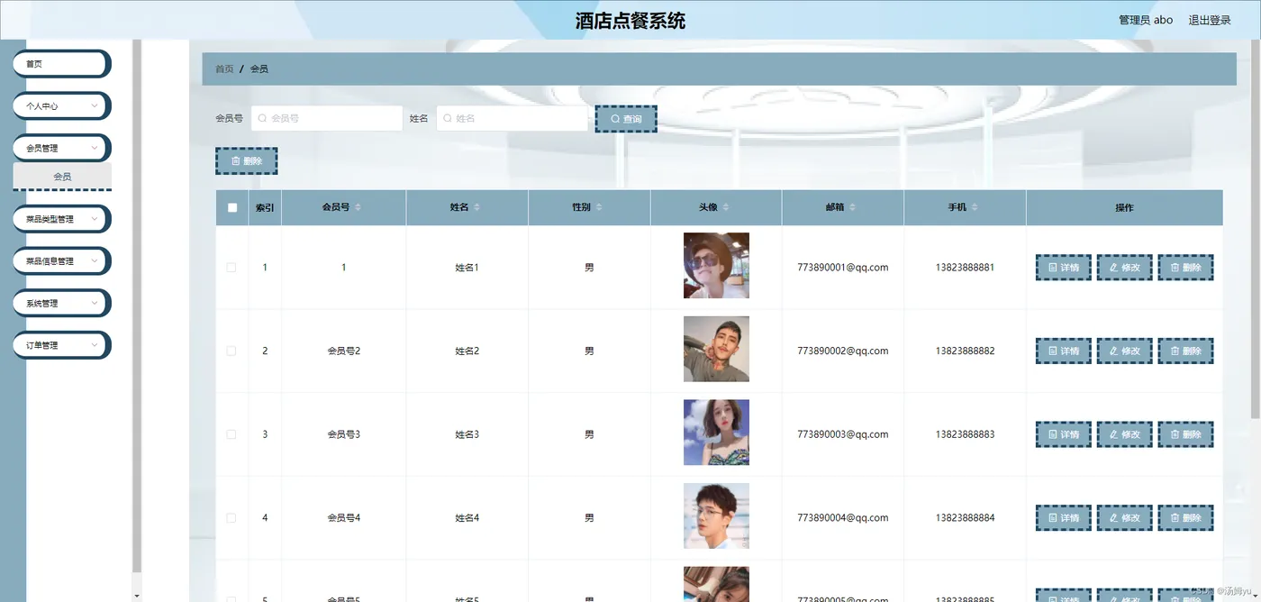
Task: Click sidebar scrollbar down arrow
Action: pos(137,596)
